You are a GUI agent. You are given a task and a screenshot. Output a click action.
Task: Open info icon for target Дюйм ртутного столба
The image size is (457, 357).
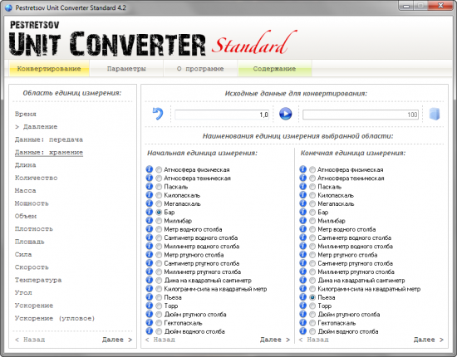302,314
